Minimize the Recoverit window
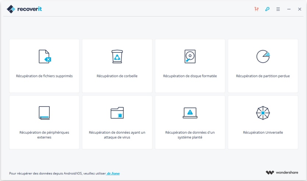307x181 pixels. point(289,9)
